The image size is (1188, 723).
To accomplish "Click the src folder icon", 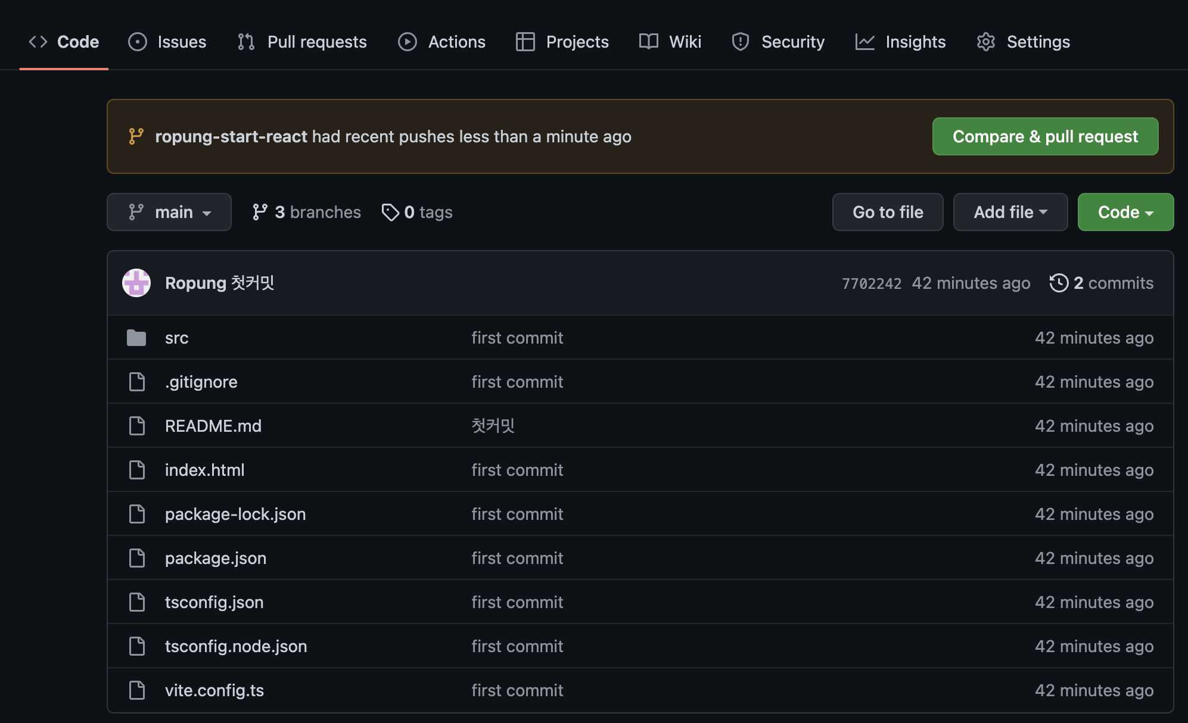I will [136, 338].
